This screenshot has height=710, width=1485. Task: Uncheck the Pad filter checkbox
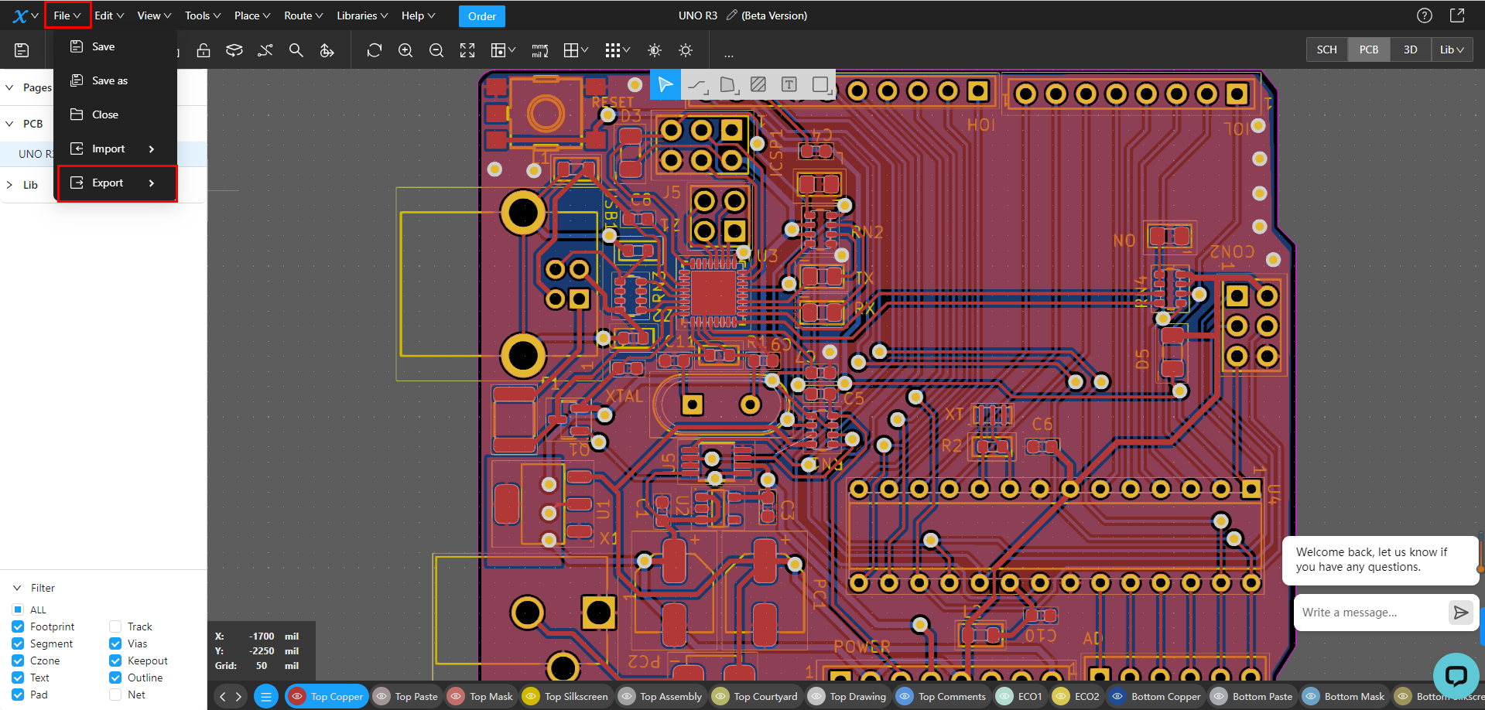point(18,695)
